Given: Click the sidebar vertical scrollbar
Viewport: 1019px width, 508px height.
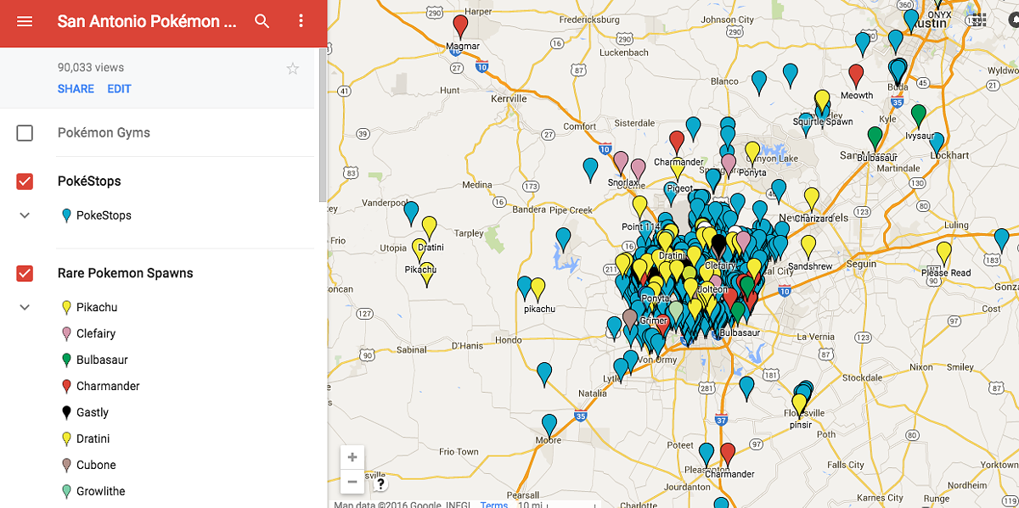Looking at the screenshot, I should click(322, 123).
